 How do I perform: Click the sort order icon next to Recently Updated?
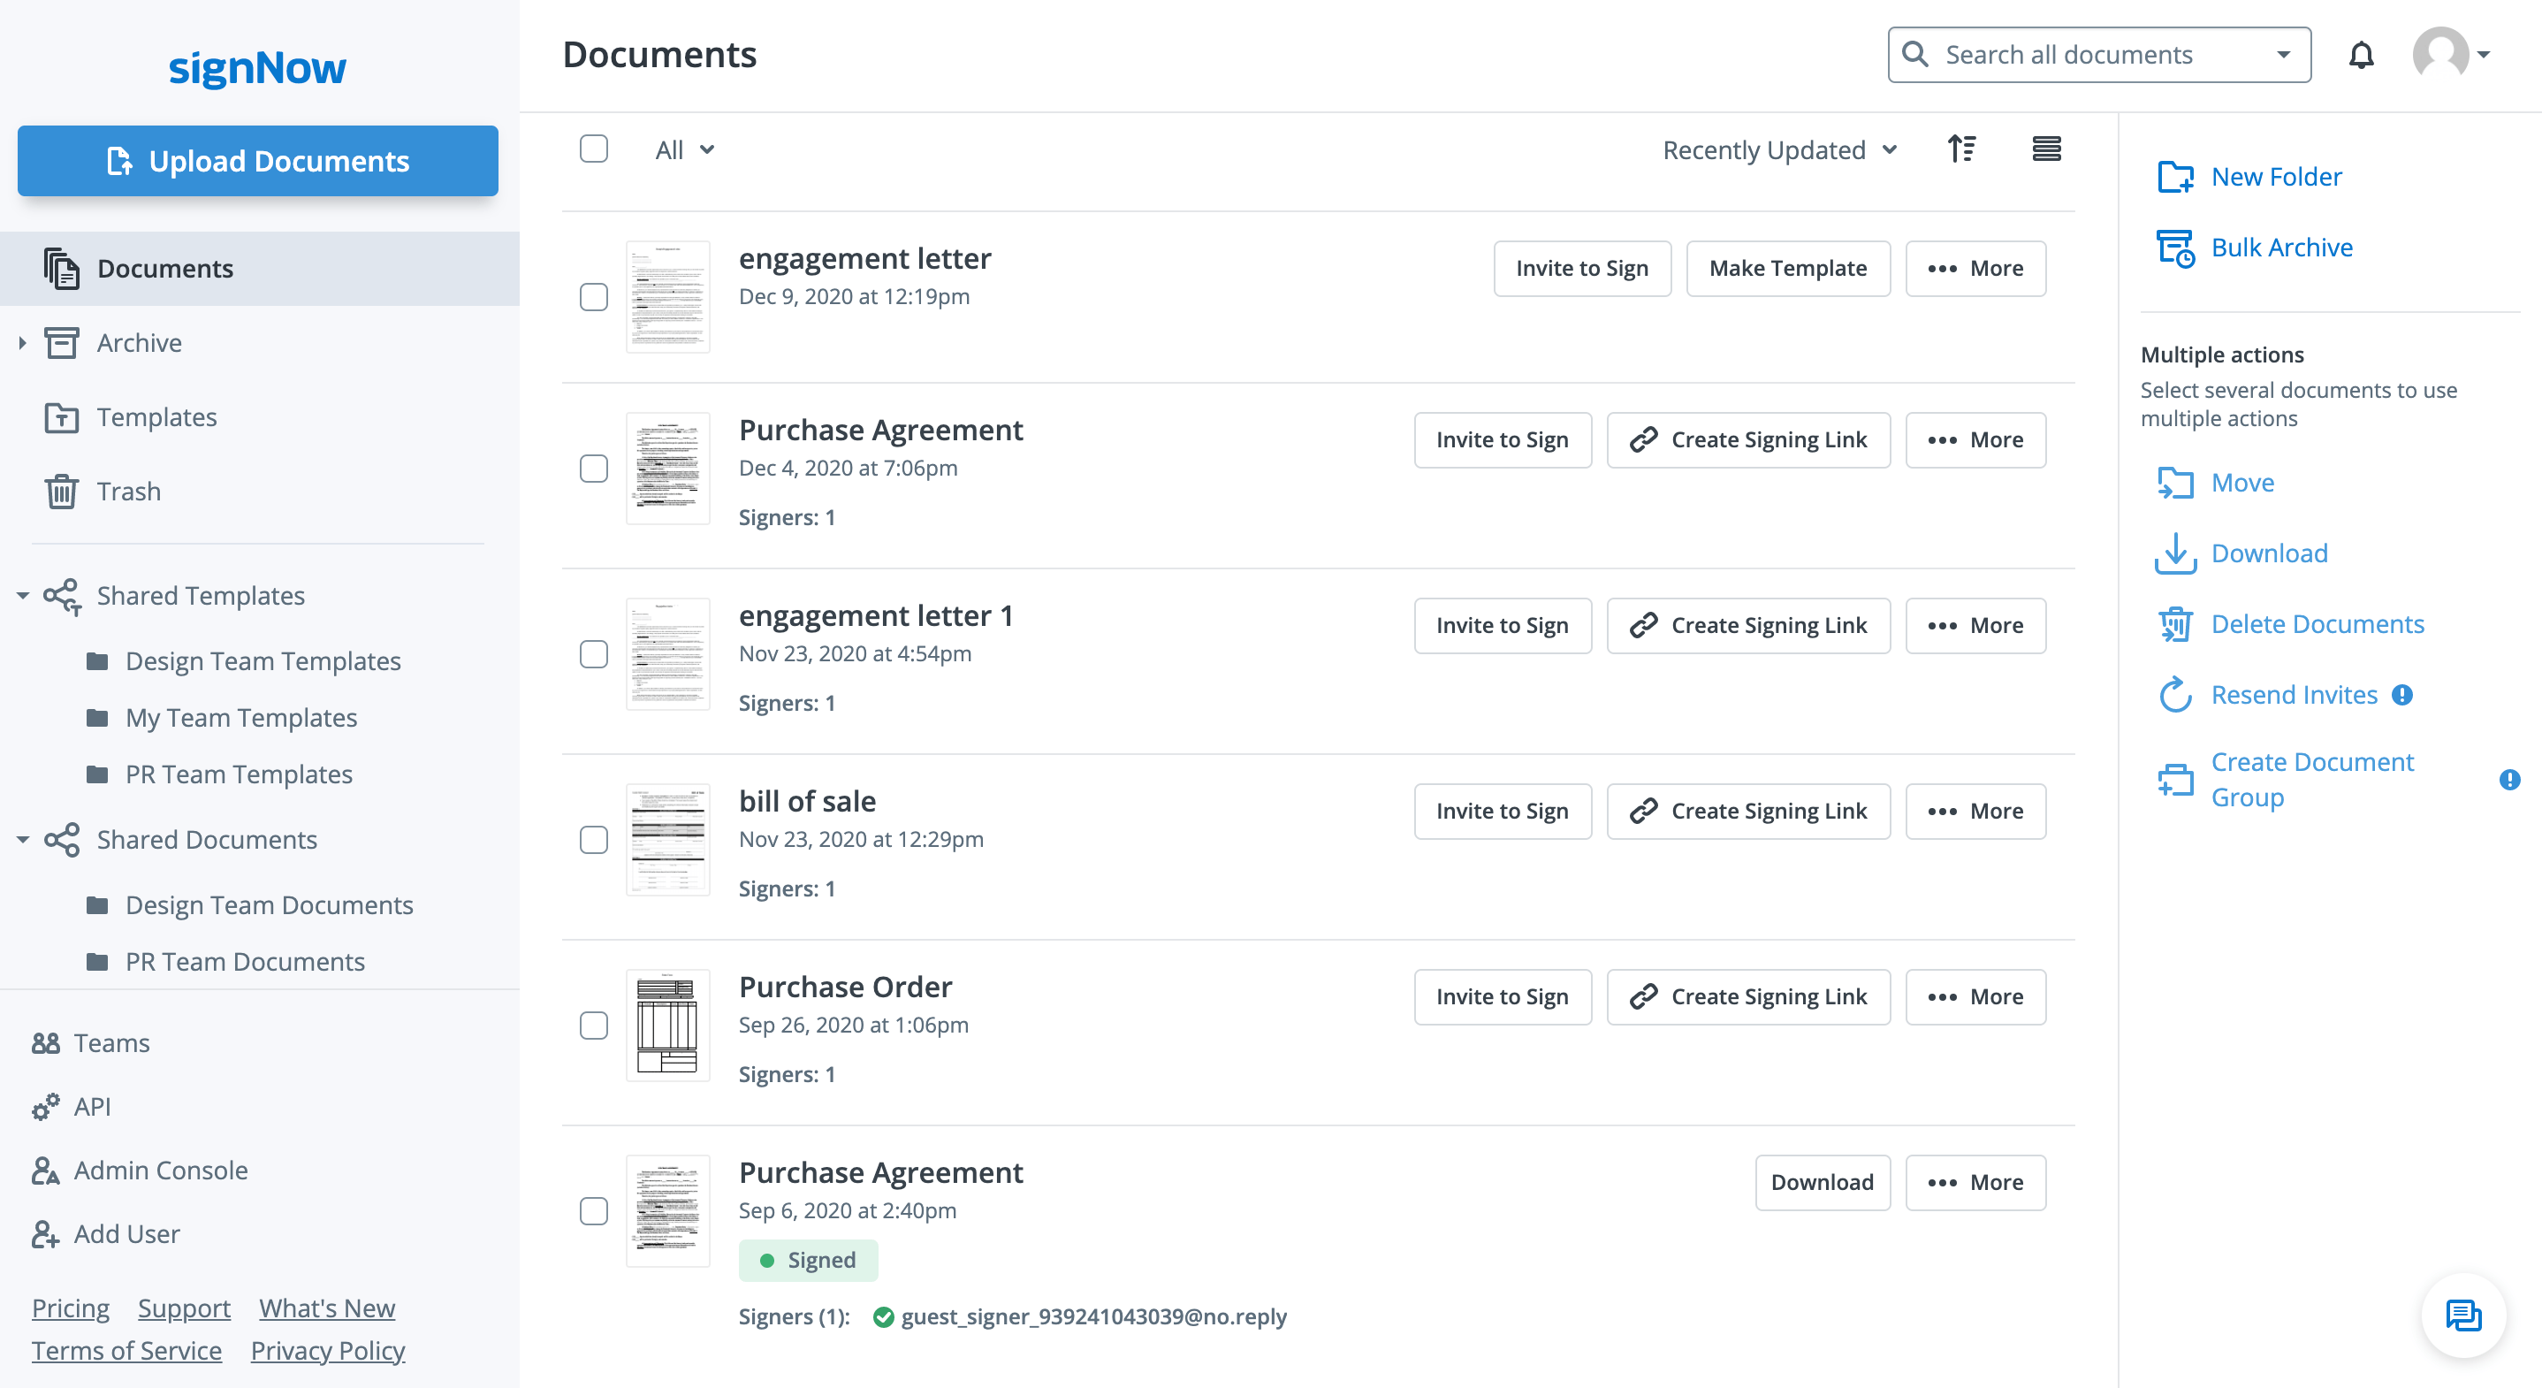point(1962,149)
